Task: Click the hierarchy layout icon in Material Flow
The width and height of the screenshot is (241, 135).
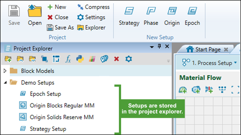Action: pos(222,89)
